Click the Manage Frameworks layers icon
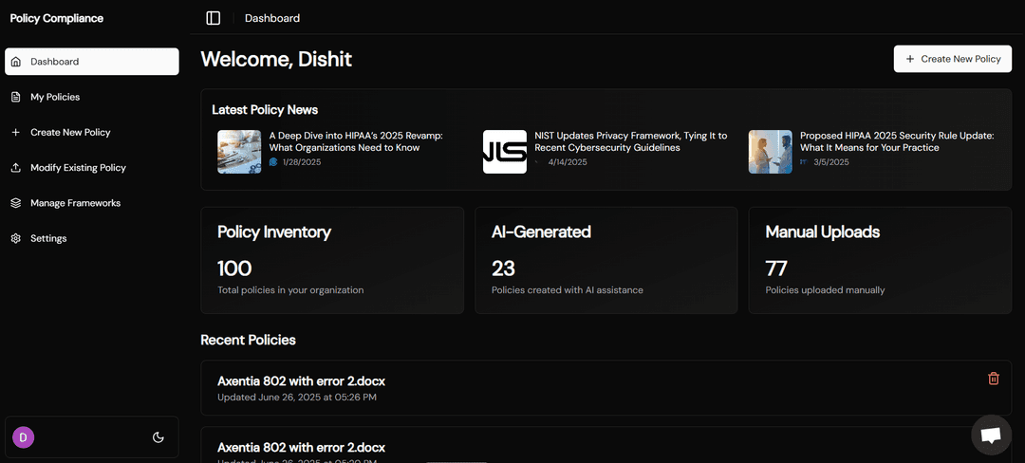 (16, 203)
